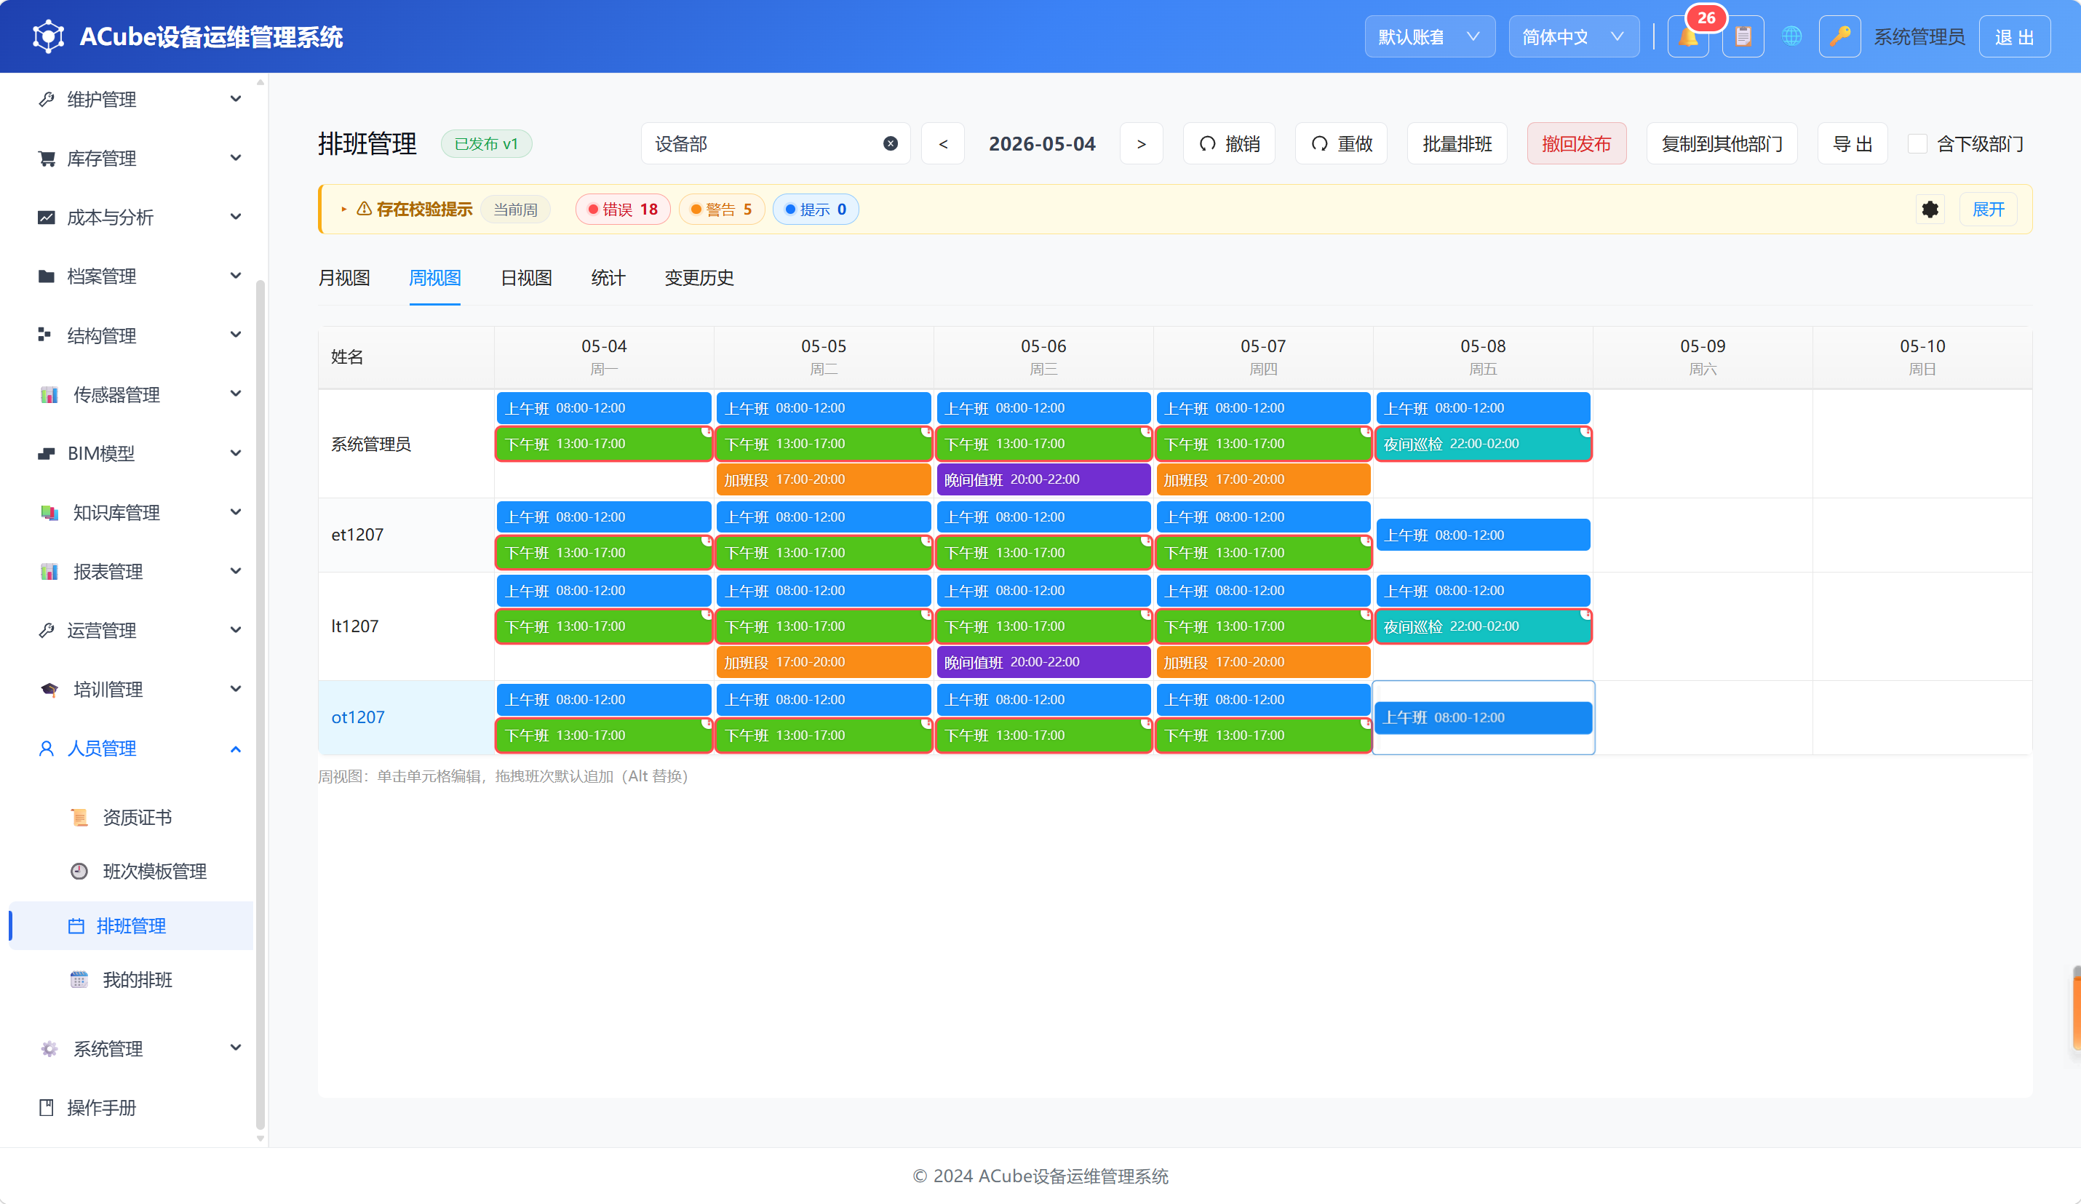The image size is (2081, 1204).
Task: Open the notification bell with 26 alerts
Action: click(1687, 37)
